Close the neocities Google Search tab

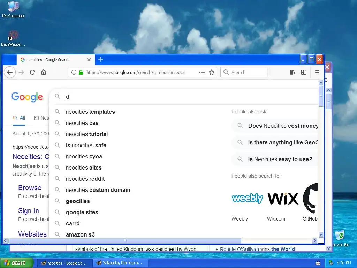point(89,60)
